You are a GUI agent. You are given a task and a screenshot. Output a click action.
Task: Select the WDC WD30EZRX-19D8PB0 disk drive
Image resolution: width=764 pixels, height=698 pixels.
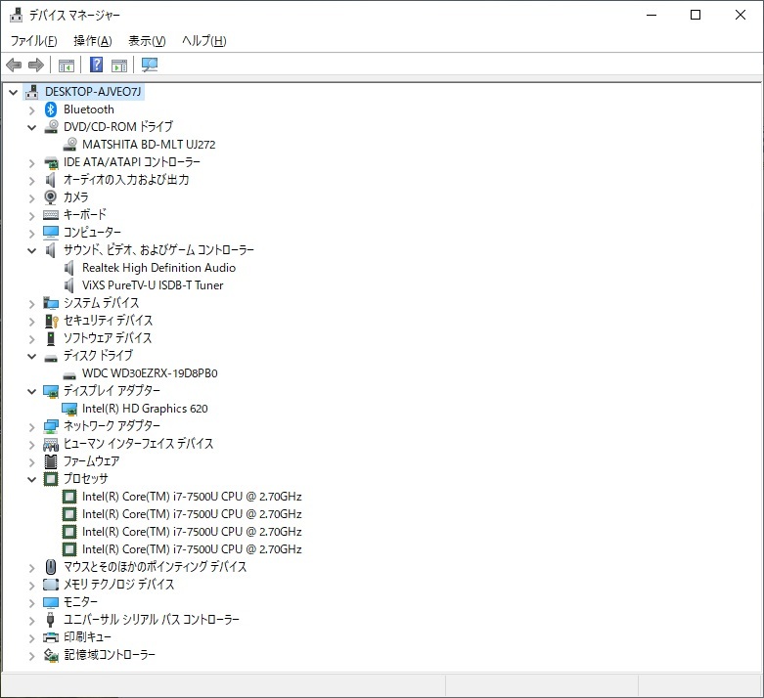tap(150, 373)
